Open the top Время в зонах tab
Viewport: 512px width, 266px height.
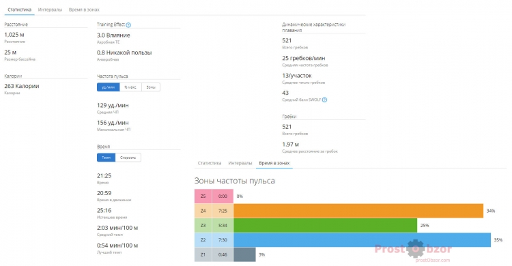[84, 10]
